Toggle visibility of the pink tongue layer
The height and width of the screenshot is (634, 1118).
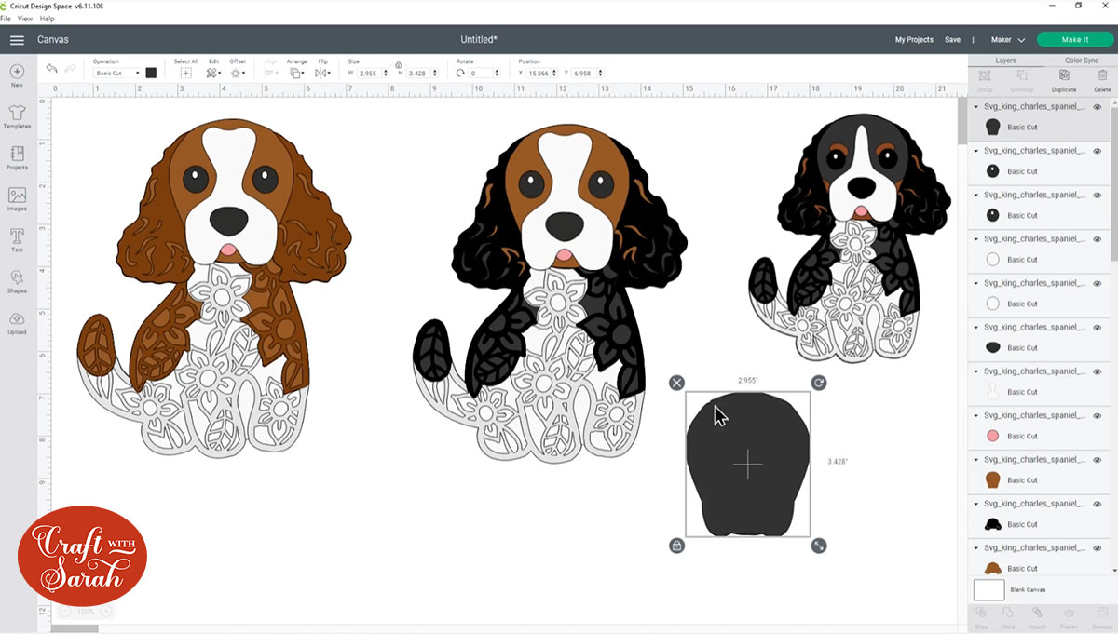[x=1097, y=416]
